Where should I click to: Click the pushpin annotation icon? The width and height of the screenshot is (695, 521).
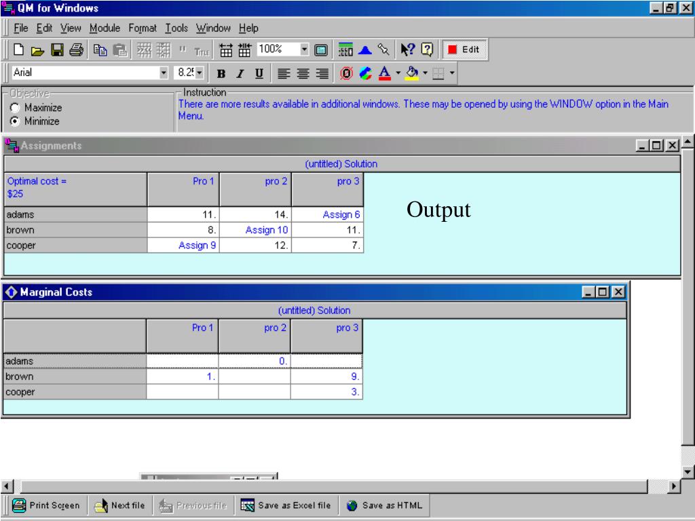coord(384,50)
